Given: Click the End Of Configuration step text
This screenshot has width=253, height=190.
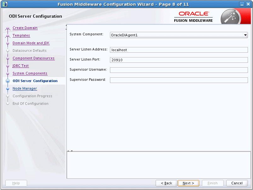Looking at the screenshot, I should (x=31, y=104).
